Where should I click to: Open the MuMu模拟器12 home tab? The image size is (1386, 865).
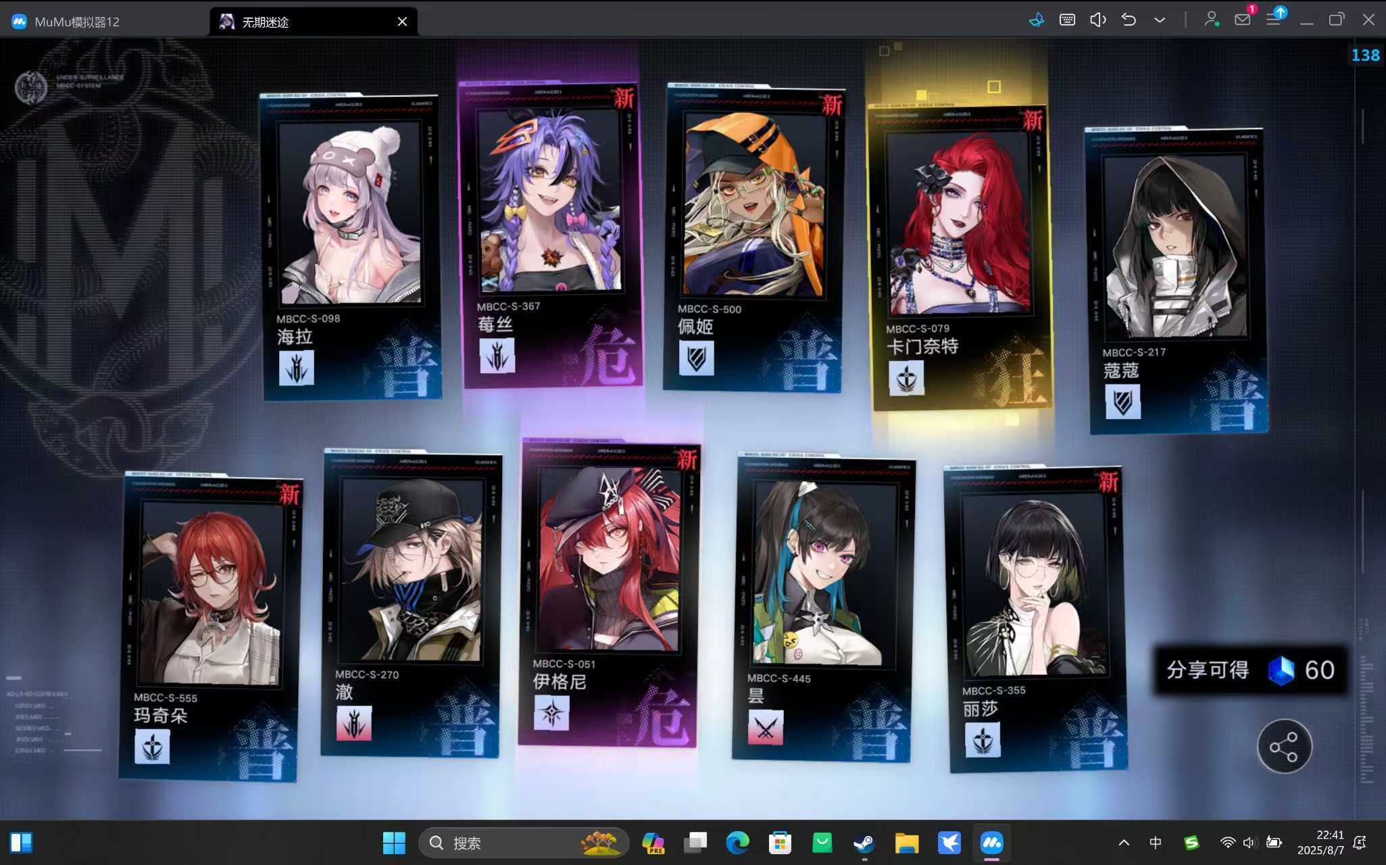(68, 22)
